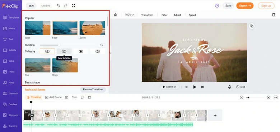Open the Filter menu item

(164, 15)
